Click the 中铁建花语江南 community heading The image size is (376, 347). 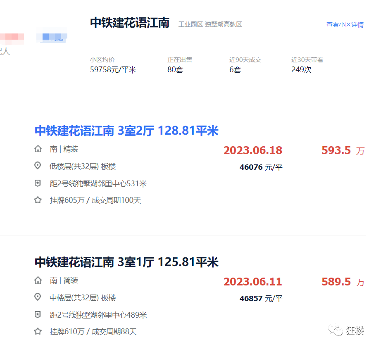click(130, 23)
